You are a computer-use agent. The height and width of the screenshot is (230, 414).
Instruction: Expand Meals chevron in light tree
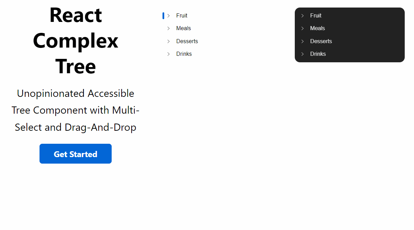168,28
